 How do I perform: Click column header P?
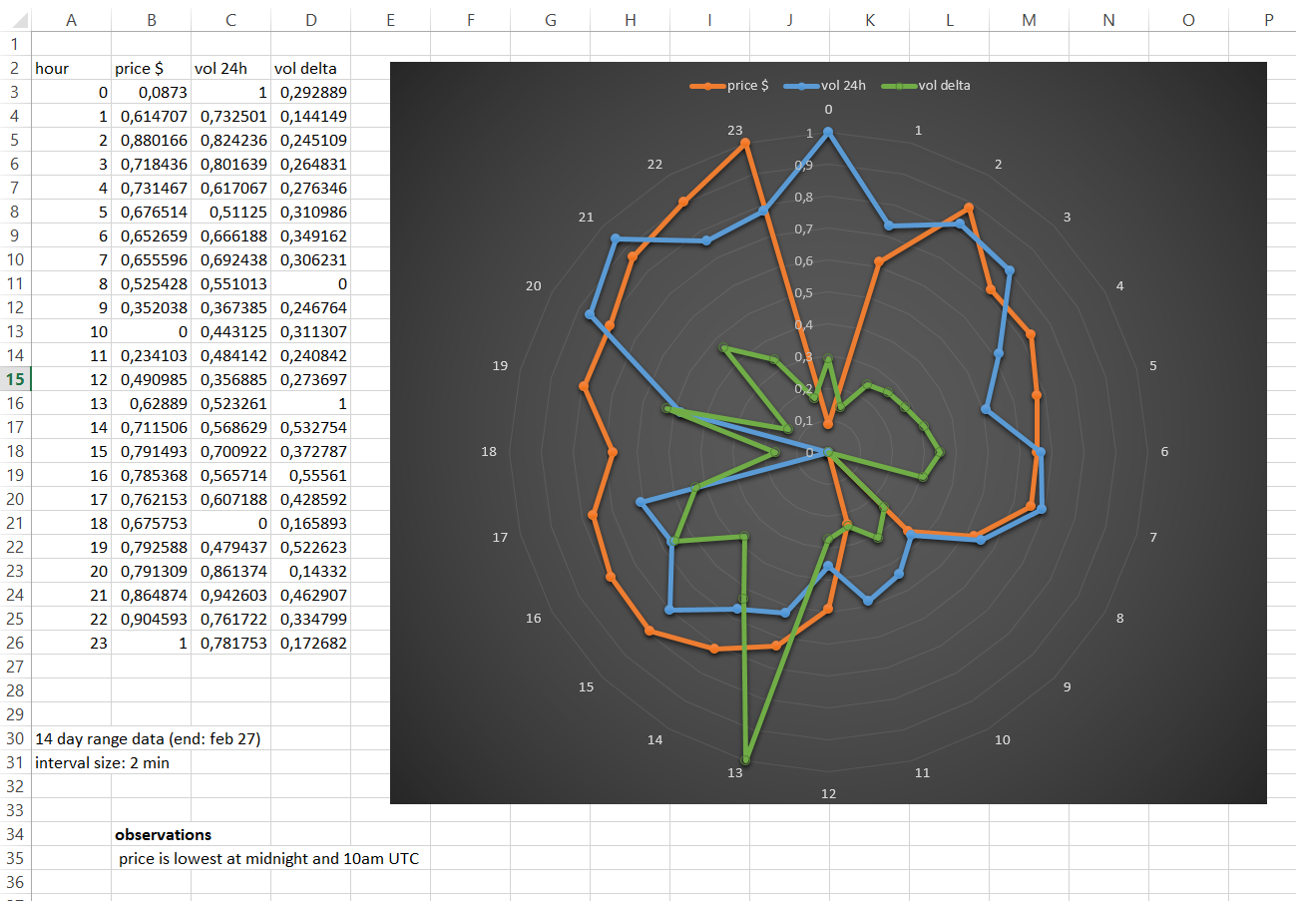[x=1267, y=19]
